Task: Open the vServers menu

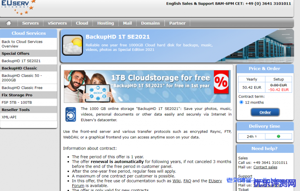Action: [57, 23]
